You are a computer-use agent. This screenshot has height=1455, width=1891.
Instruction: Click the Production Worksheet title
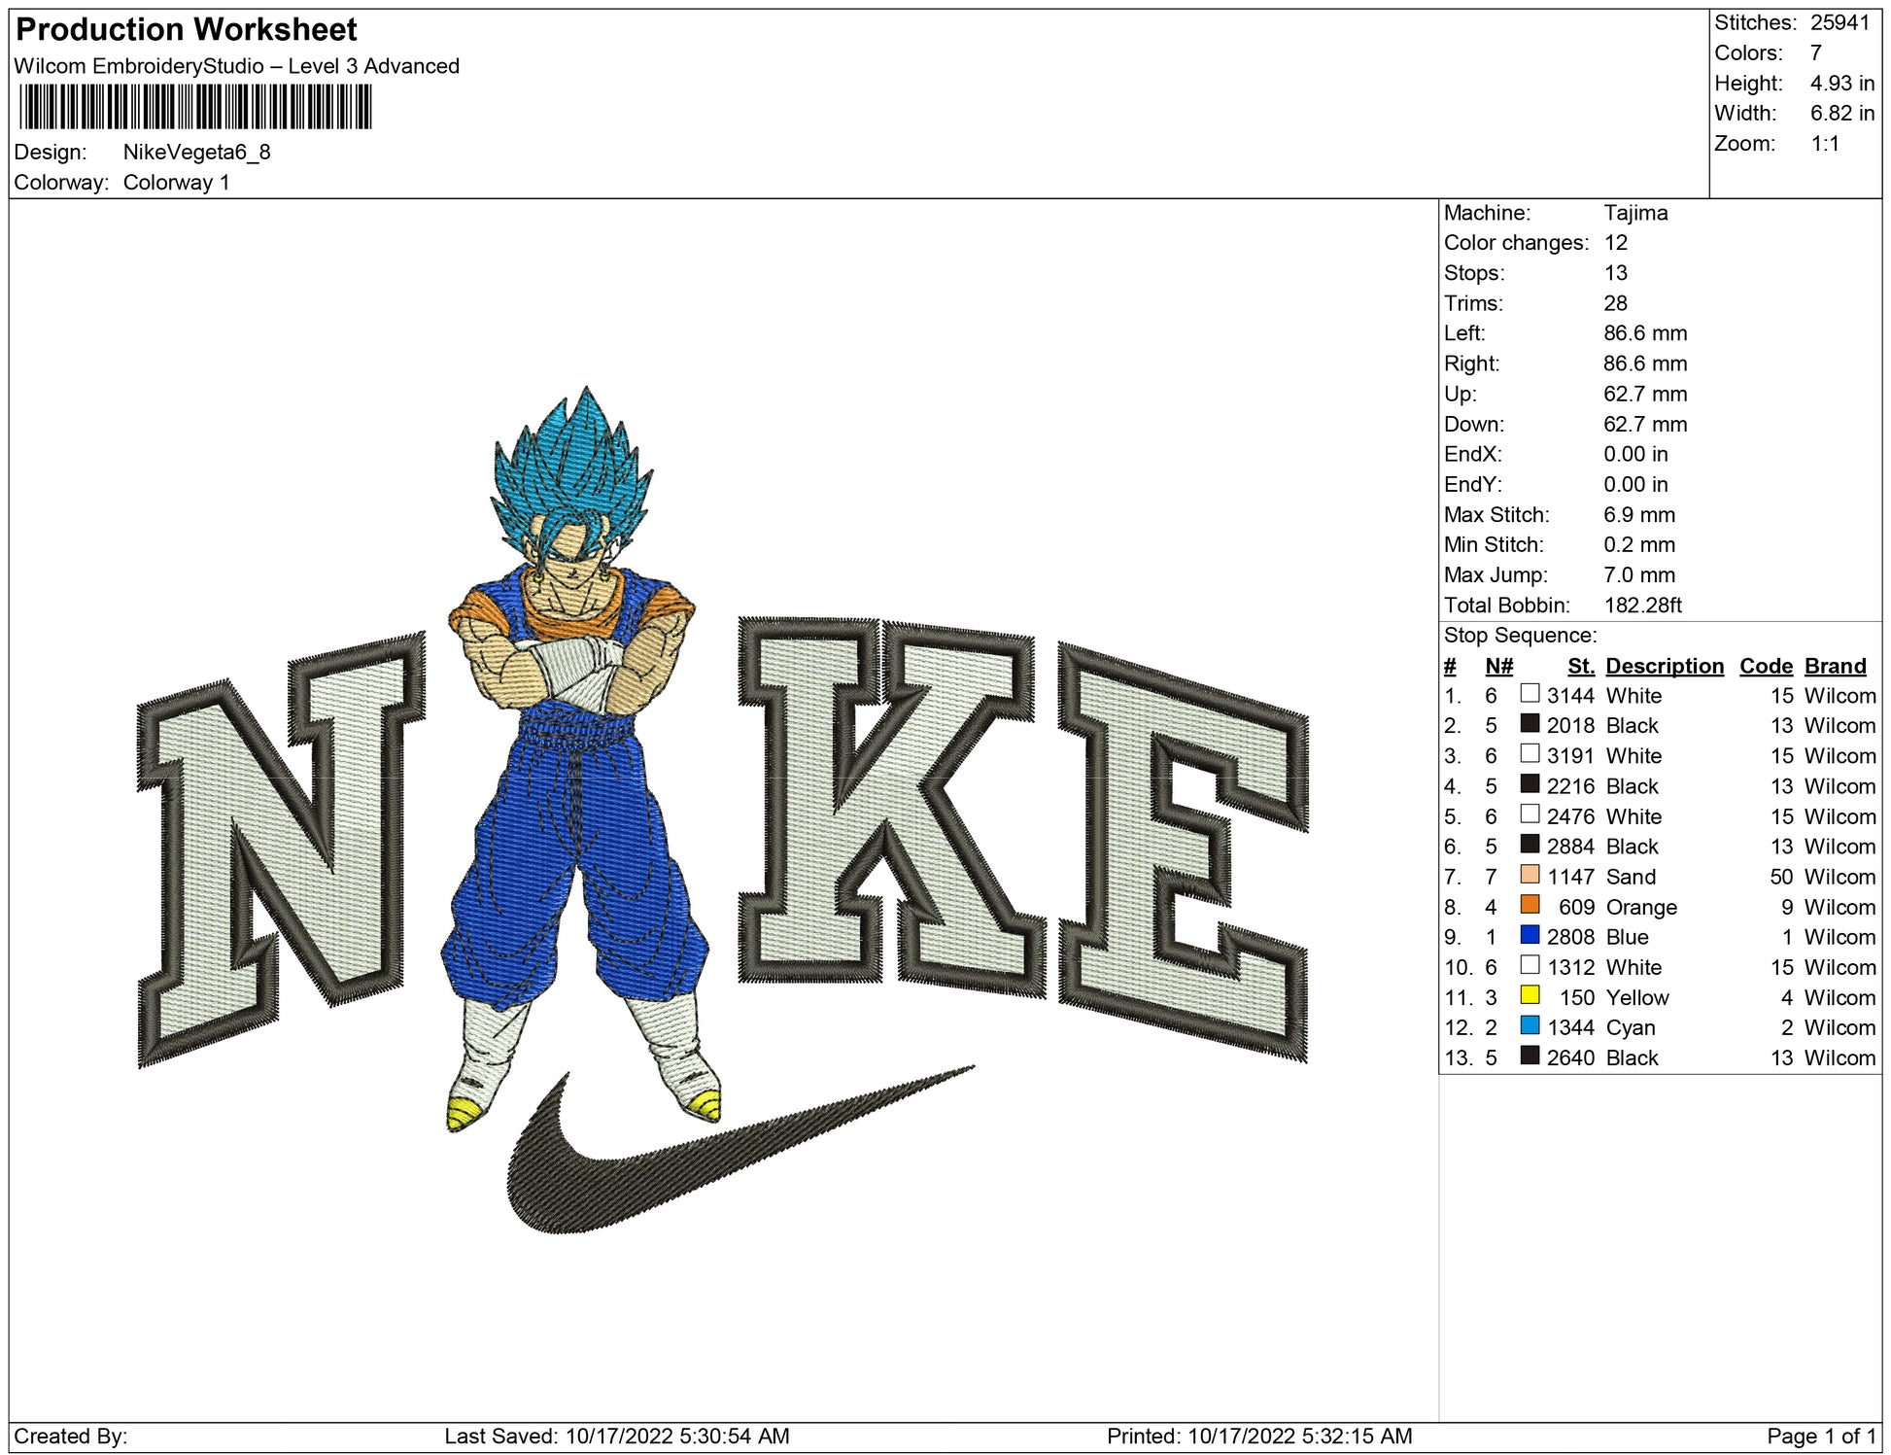[187, 30]
